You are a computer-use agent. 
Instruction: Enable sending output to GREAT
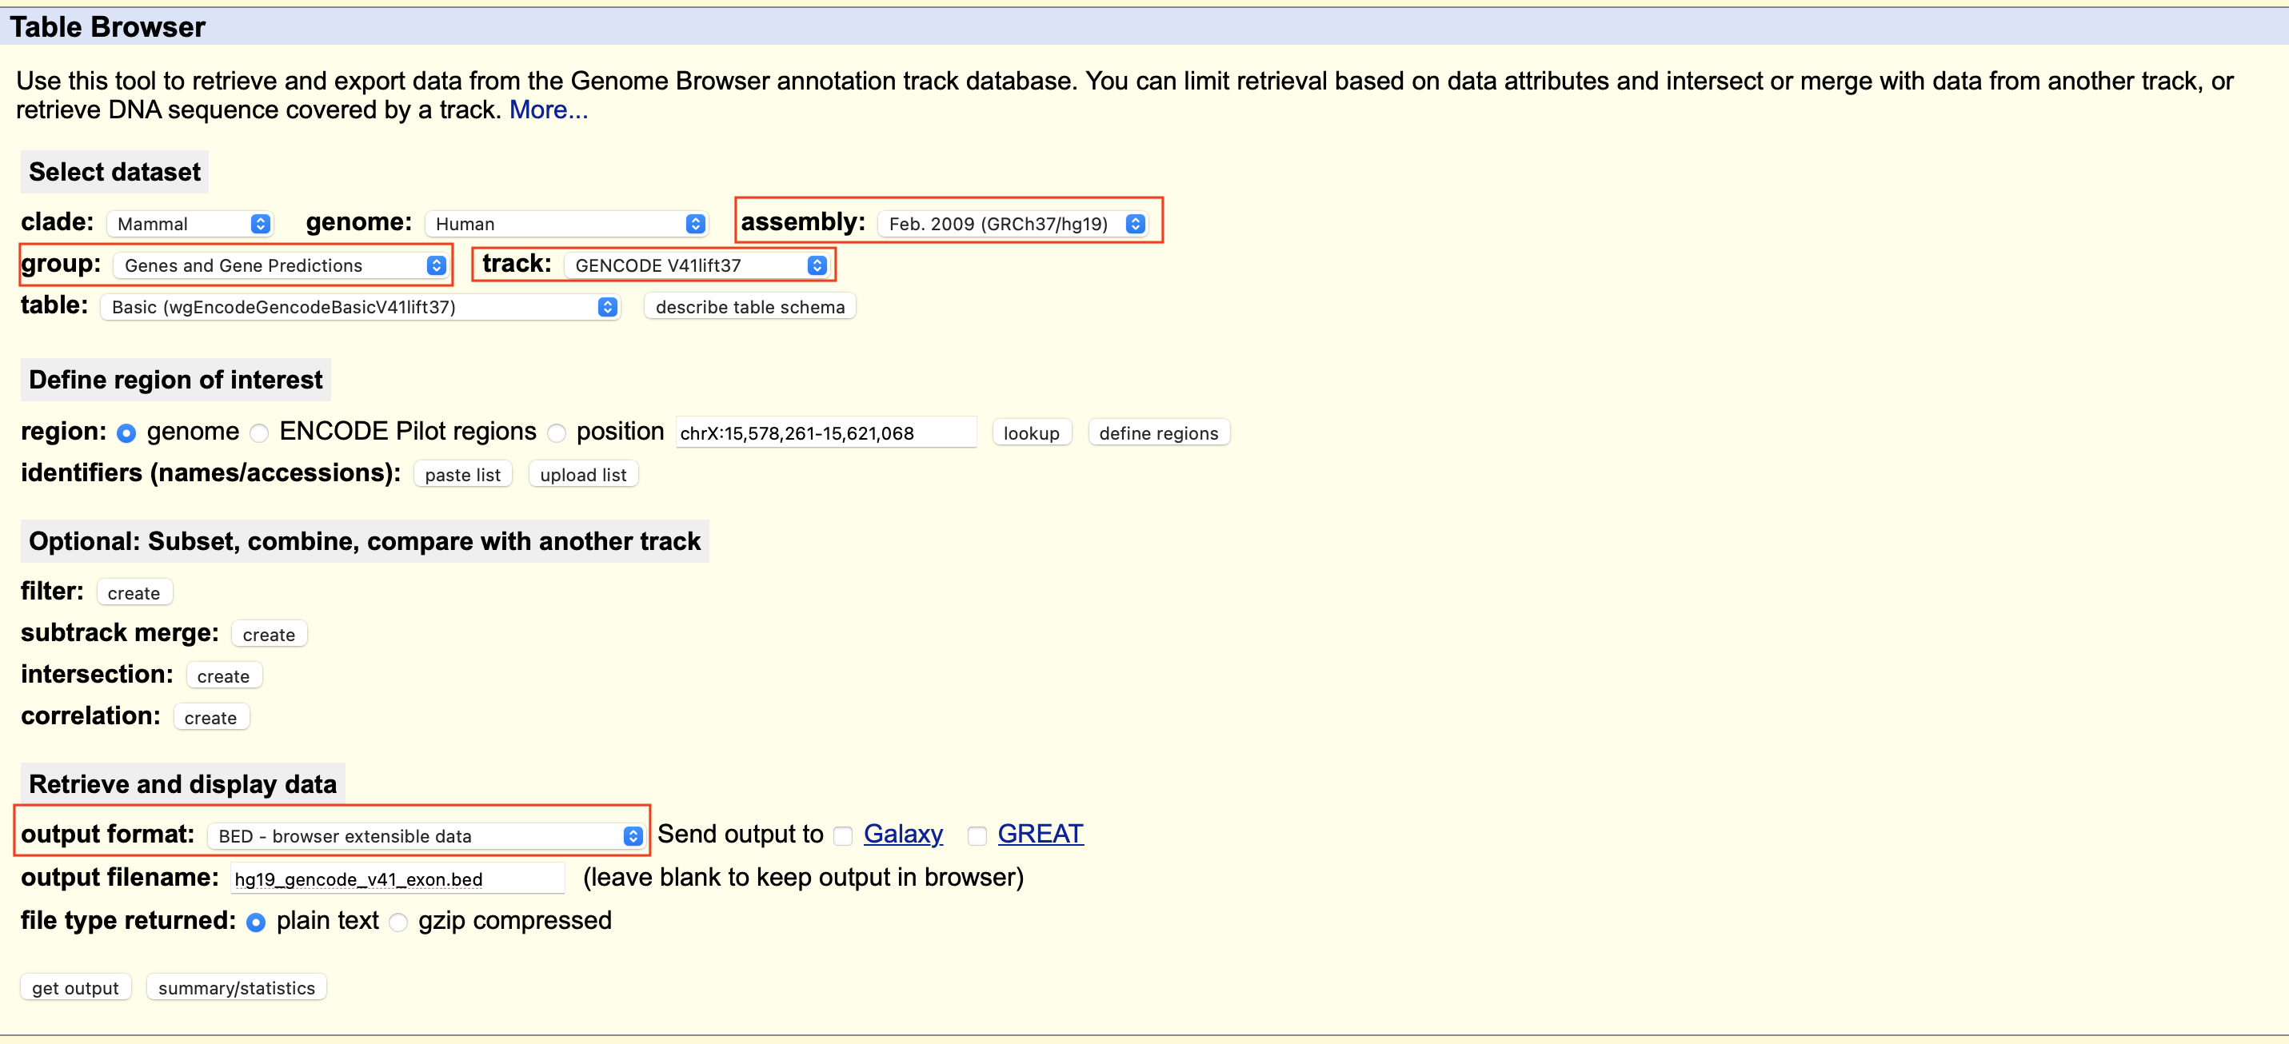(x=977, y=835)
